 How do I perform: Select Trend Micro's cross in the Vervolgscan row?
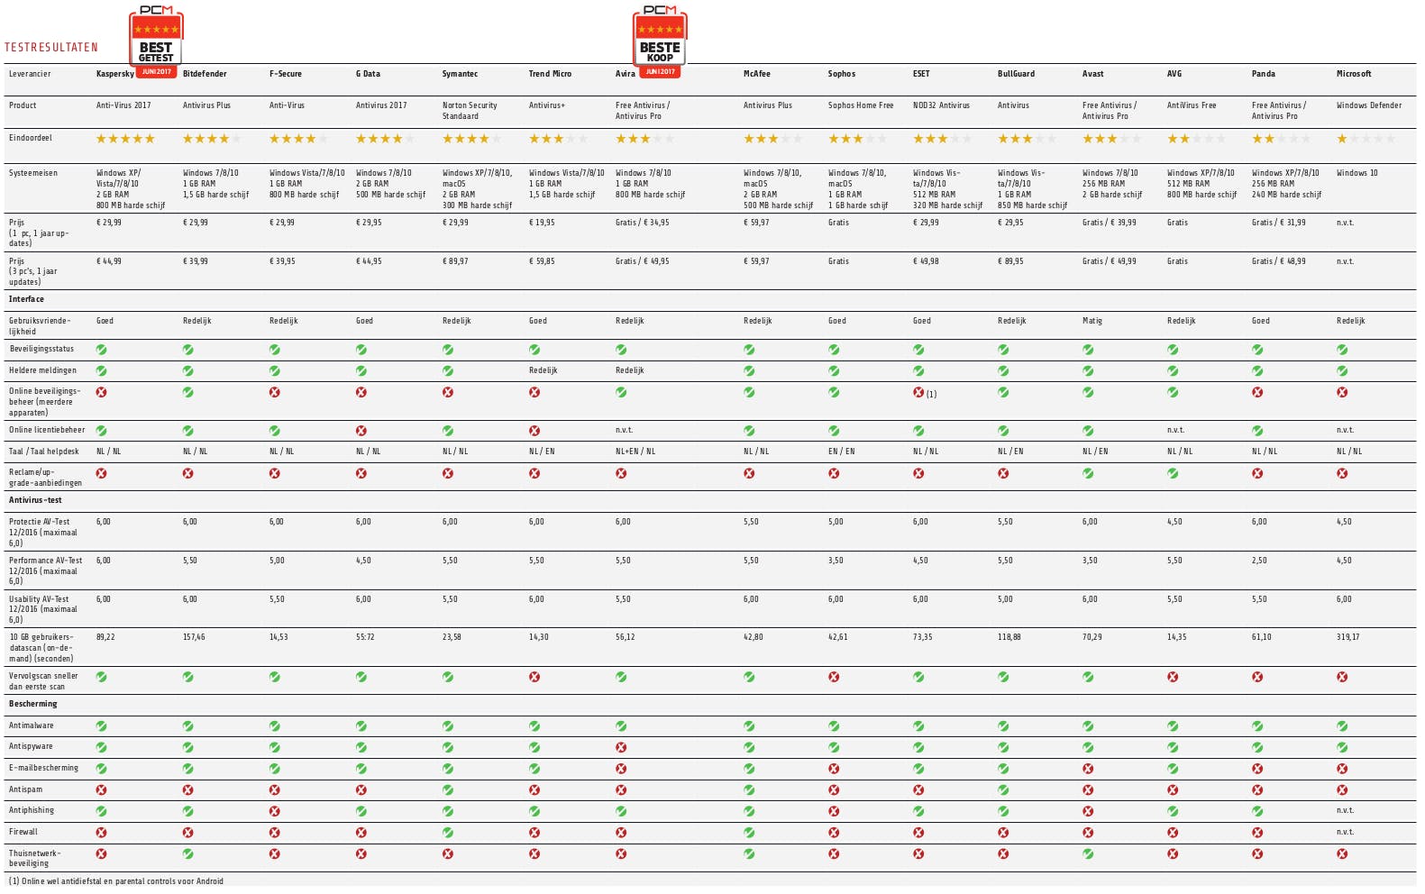534,677
